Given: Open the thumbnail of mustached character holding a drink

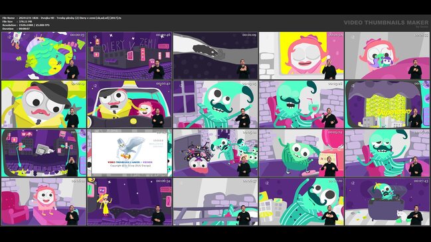Looking at the screenshot, I should click(302, 104).
